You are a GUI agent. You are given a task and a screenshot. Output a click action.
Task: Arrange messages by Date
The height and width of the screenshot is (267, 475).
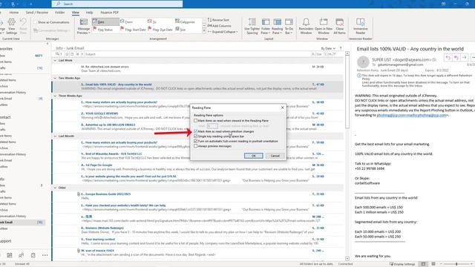pos(105,22)
